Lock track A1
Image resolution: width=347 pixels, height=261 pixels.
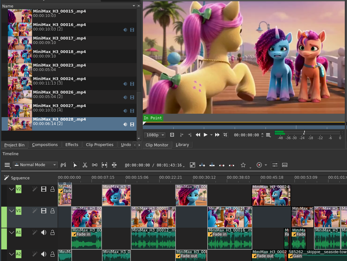[x=53, y=232]
